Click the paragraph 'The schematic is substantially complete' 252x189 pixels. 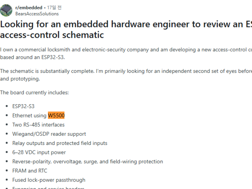pyautogui.click(x=126, y=75)
